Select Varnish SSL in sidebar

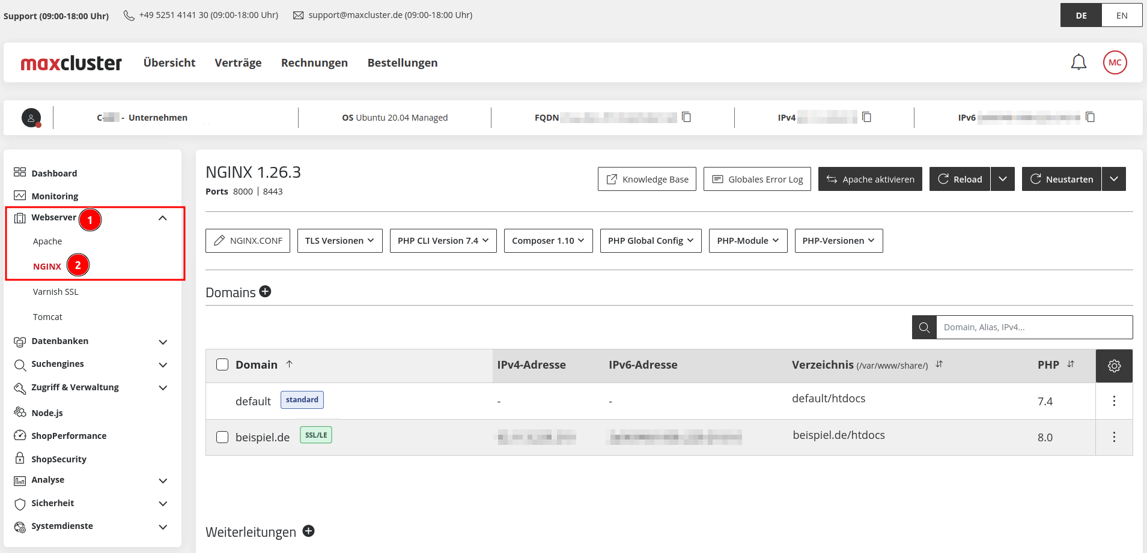tap(55, 292)
